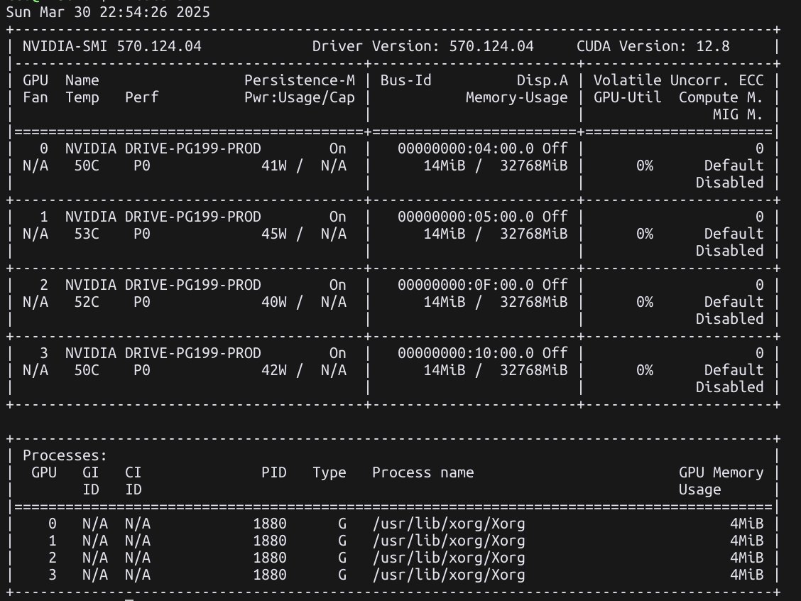Viewport: 801px width, 601px height.
Task: Click the 'Process name' column header
Action: tap(423, 472)
